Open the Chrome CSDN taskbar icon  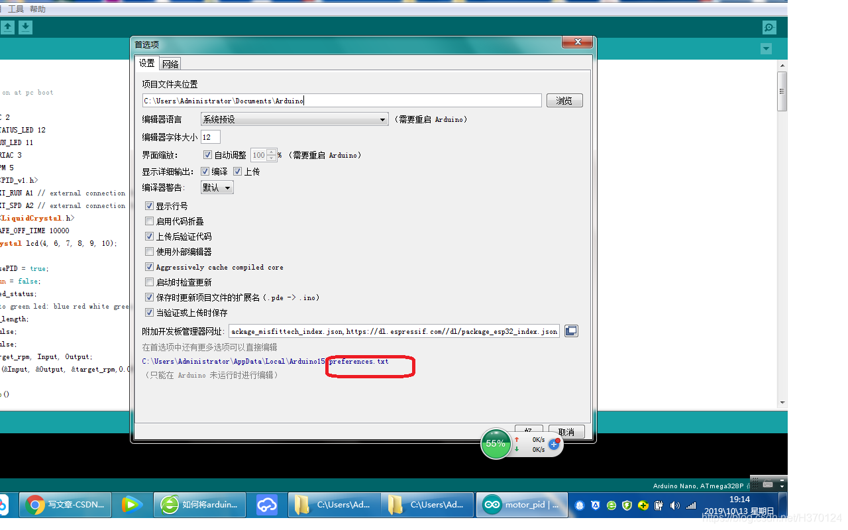point(65,504)
